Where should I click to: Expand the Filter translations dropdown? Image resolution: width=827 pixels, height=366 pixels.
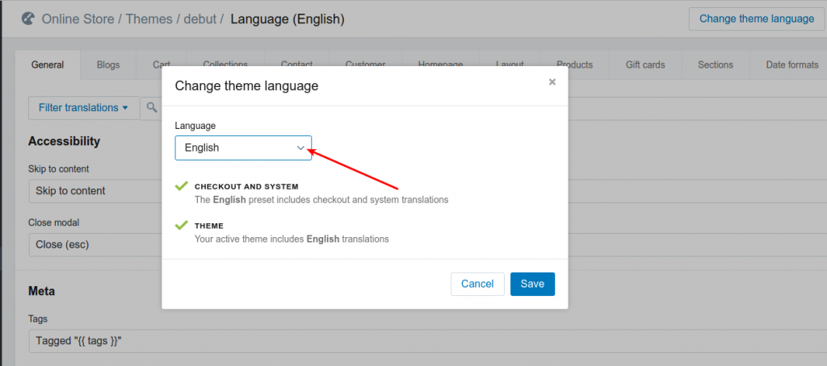(83, 108)
